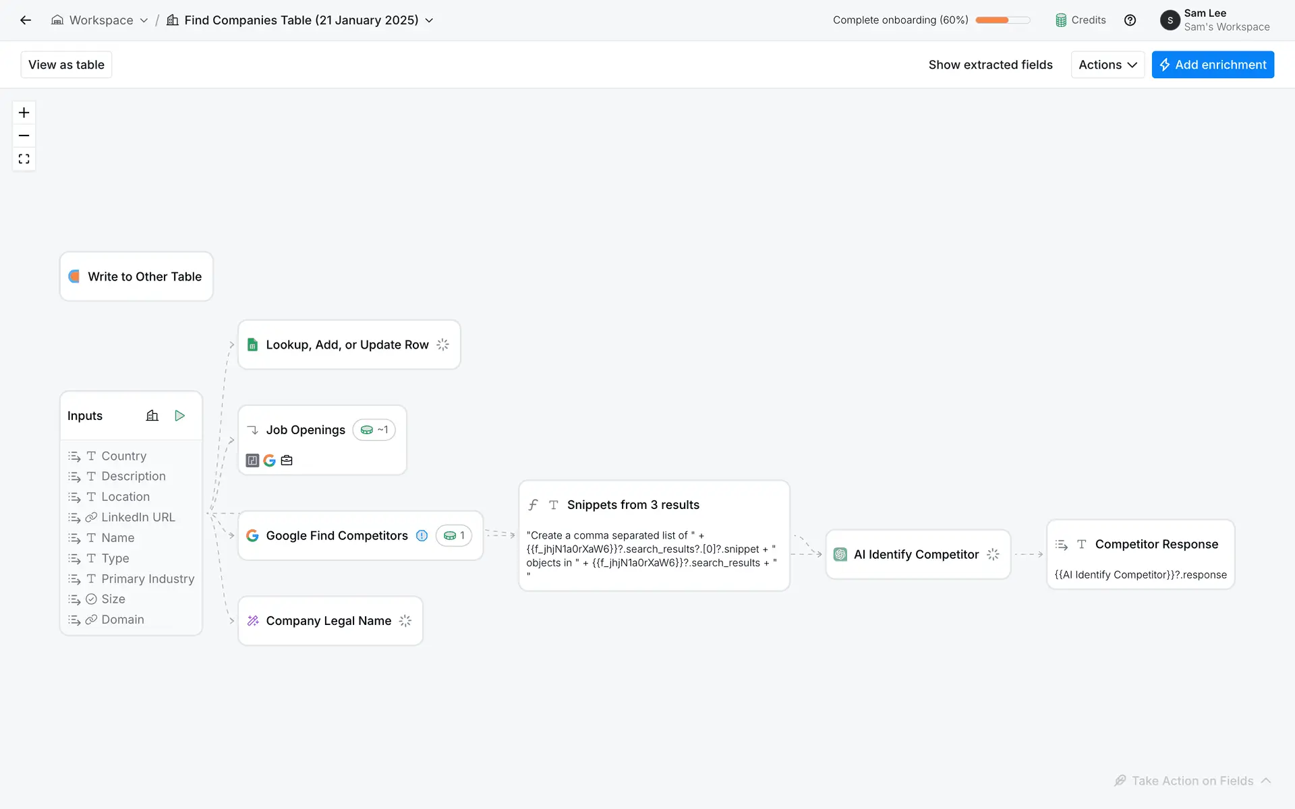The height and width of the screenshot is (809, 1295).
Task: Click the Add enrichment button
Action: (x=1213, y=65)
